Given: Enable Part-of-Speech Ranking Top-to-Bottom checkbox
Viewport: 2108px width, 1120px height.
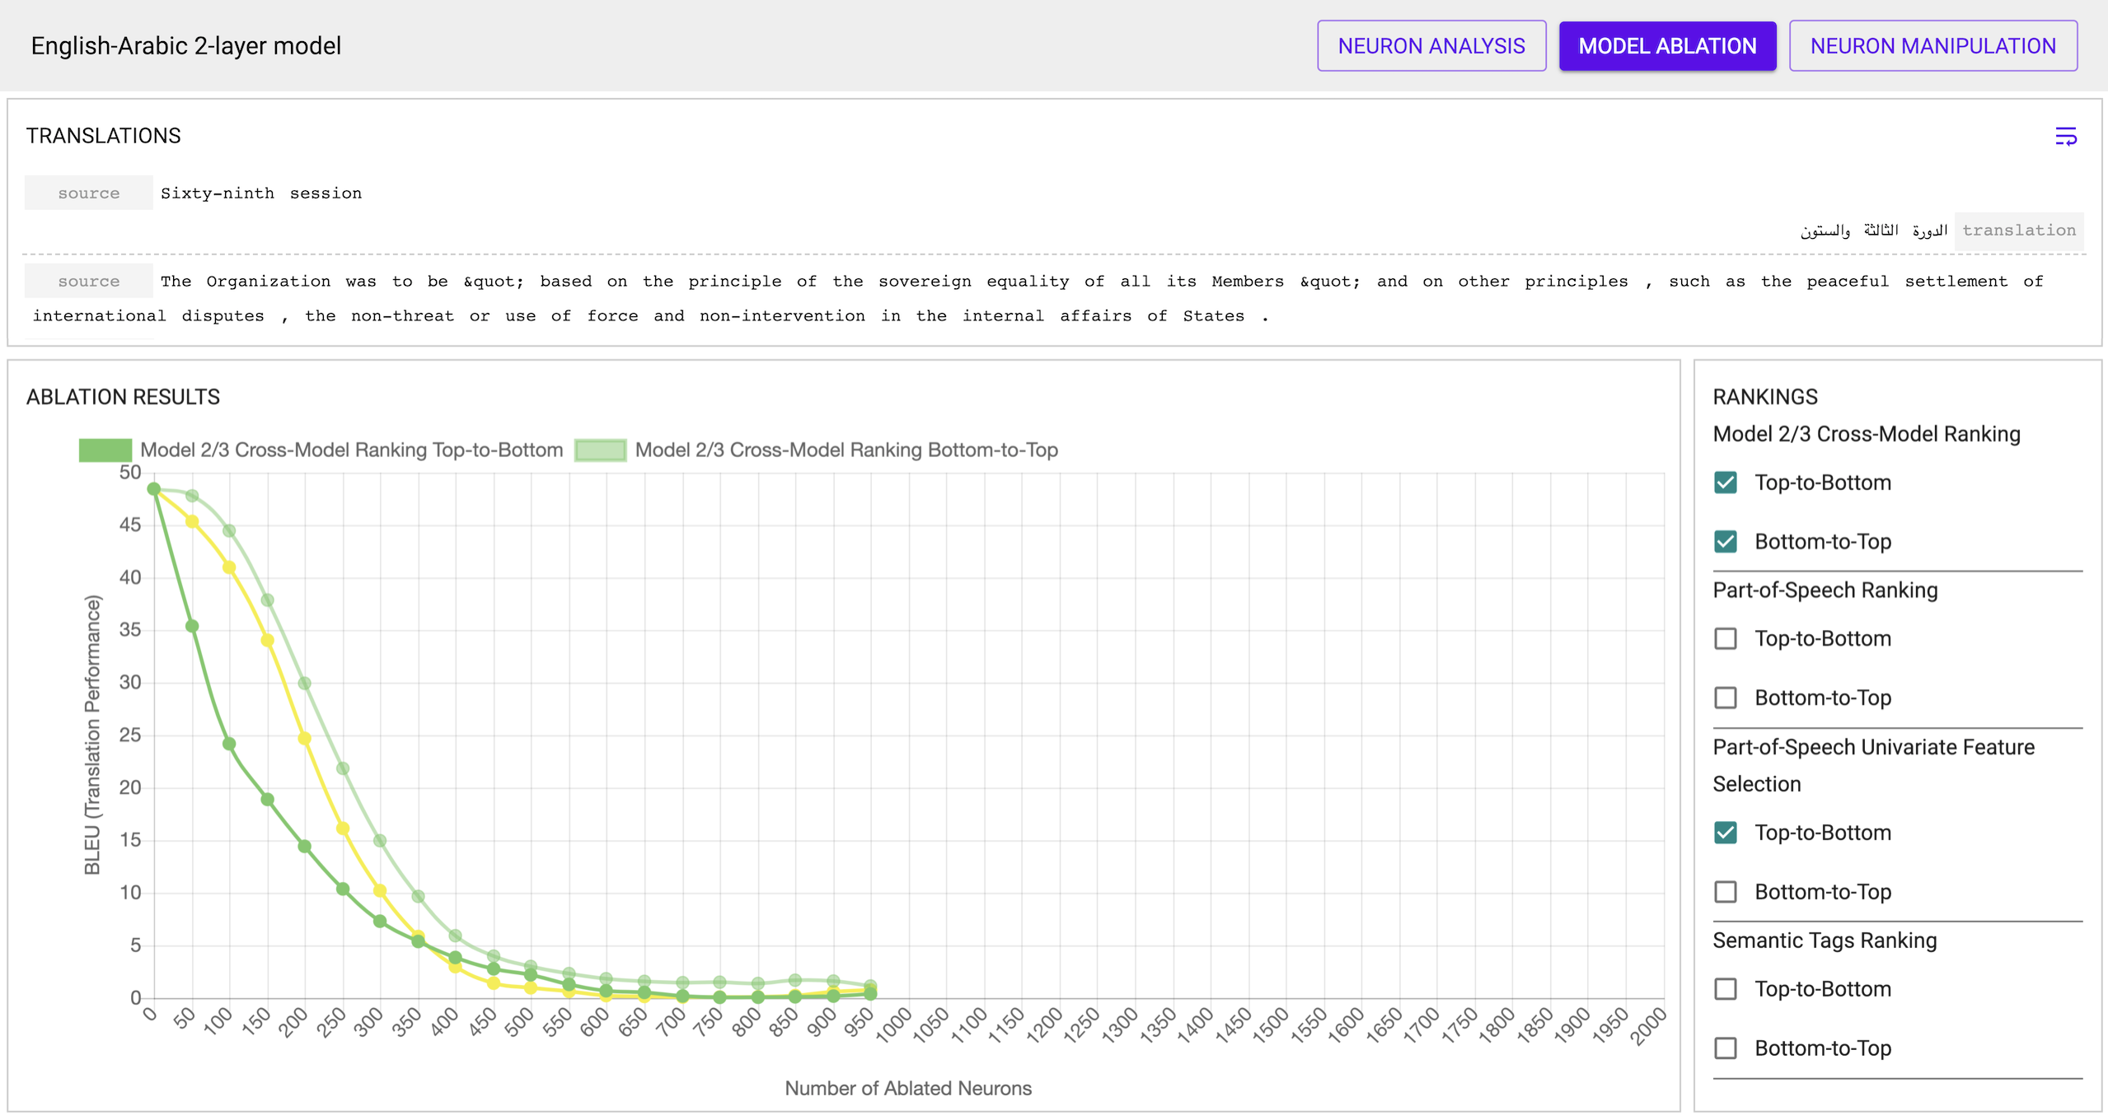Looking at the screenshot, I should click(1725, 639).
